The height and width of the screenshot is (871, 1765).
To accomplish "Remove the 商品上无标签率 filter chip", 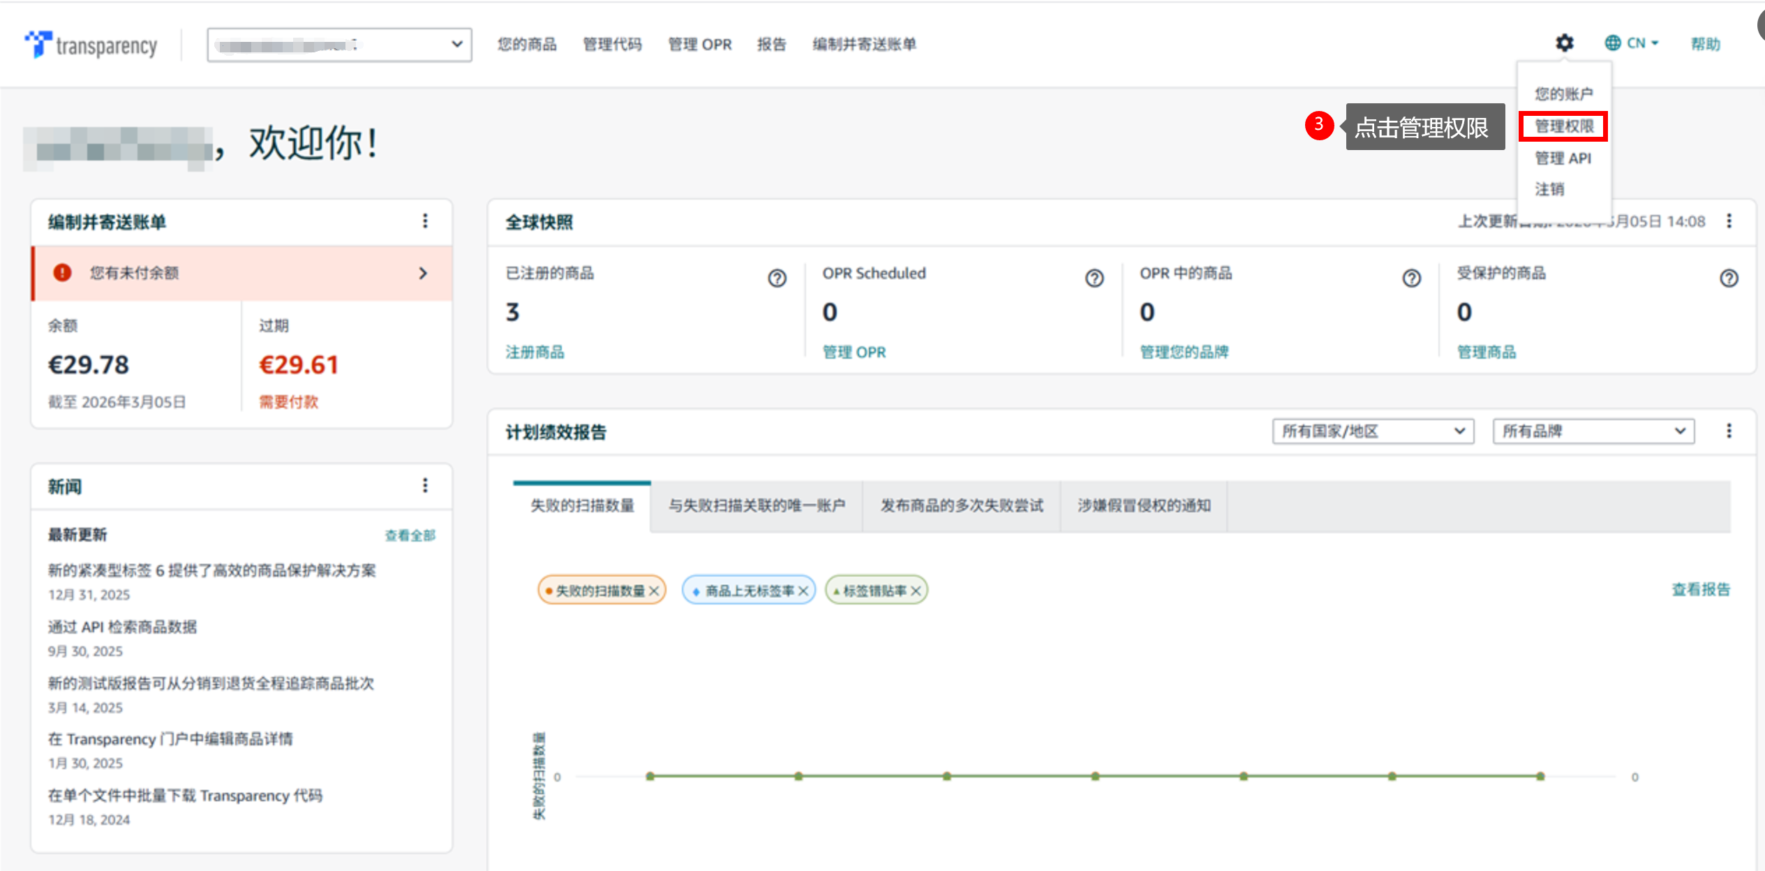I will pyautogui.click(x=803, y=591).
